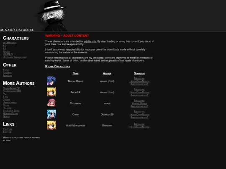Image resolution: width=226 pixels, height=169 pixels.
Task: Click the underlined 'adults only' text
Action: [x=90, y=41]
